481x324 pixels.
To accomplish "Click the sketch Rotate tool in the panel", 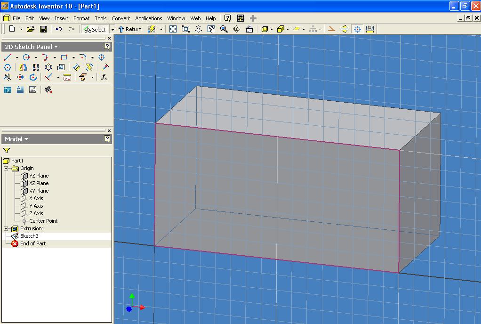I will 33,77.
